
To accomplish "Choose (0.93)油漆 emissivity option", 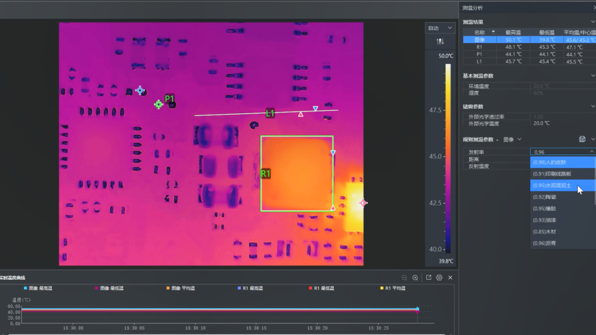I will (x=563, y=220).
